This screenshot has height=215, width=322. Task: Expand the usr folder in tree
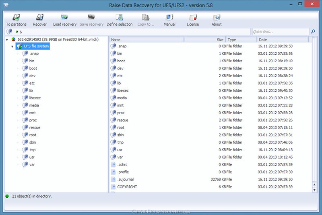pyautogui.click(x=18, y=157)
